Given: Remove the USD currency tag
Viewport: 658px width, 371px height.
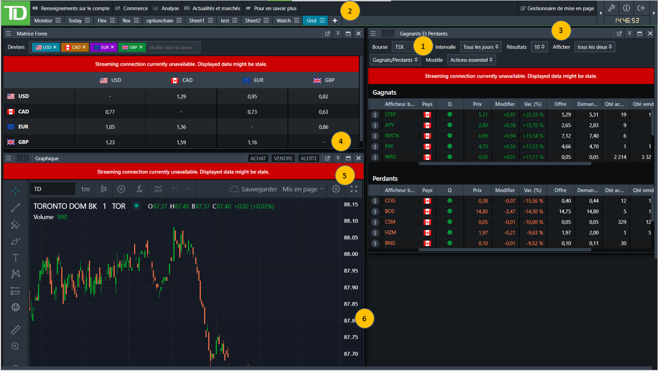Looking at the screenshot, I should [55, 48].
